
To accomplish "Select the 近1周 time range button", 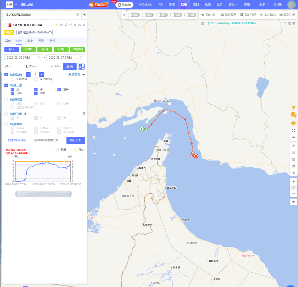I will coord(28,49).
